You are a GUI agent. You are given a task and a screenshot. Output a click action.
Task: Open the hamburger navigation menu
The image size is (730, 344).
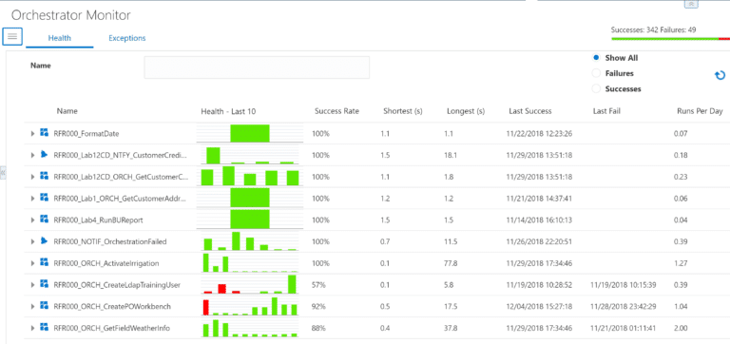point(12,36)
